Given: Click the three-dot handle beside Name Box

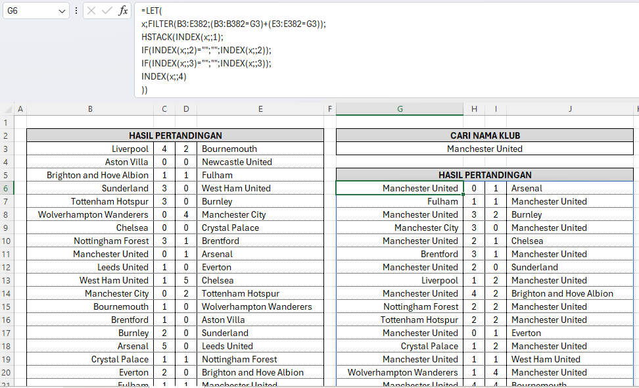Looking at the screenshot, I should click(x=76, y=11).
